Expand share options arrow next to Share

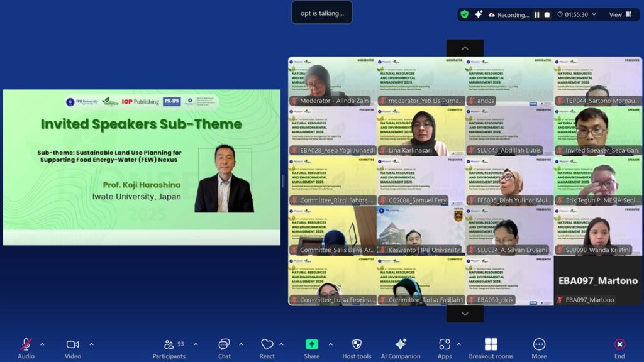330,344
